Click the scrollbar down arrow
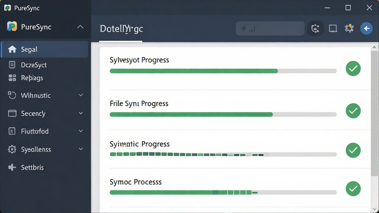This screenshot has width=379, height=213. (375, 209)
